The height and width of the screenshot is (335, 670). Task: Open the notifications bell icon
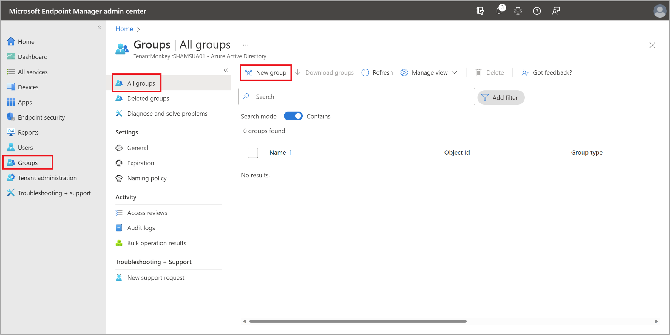tap(499, 11)
